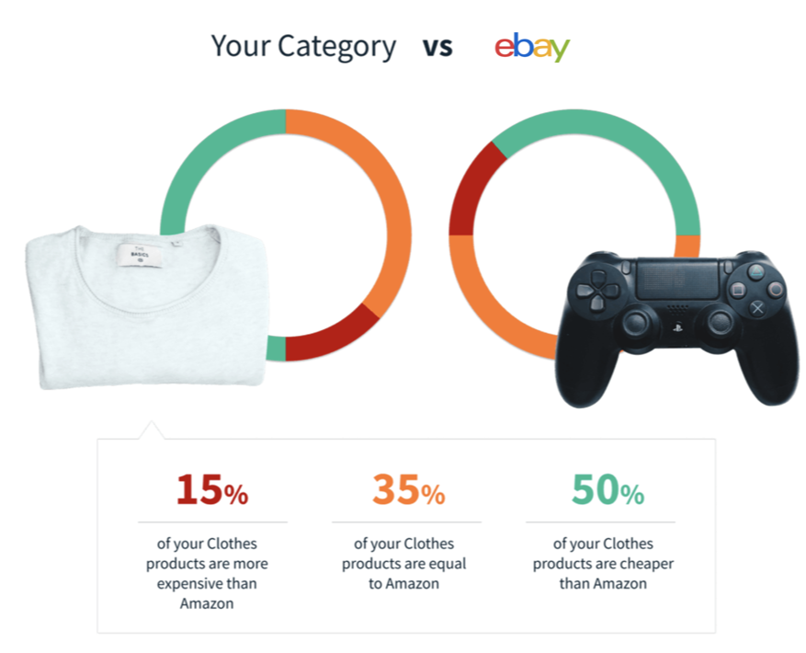Click the green 50% statistic
This screenshot has height=653, width=806.
point(607,489)
